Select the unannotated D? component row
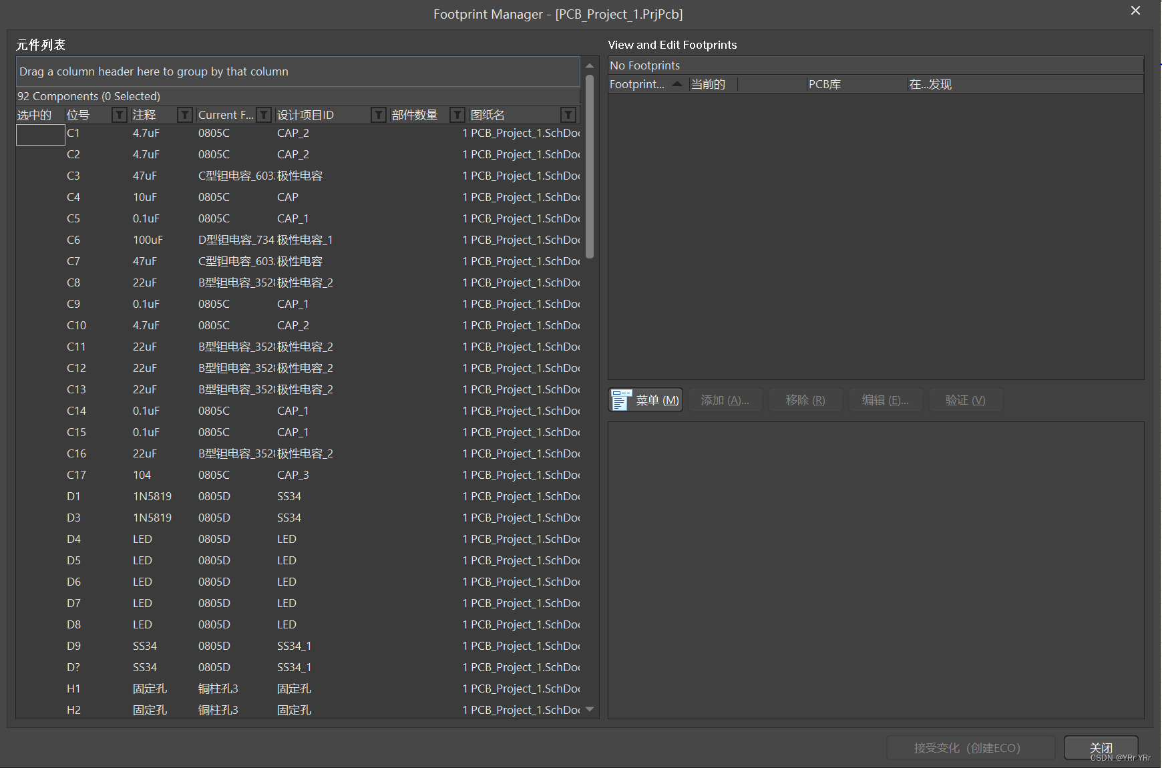 click(298, 667)
